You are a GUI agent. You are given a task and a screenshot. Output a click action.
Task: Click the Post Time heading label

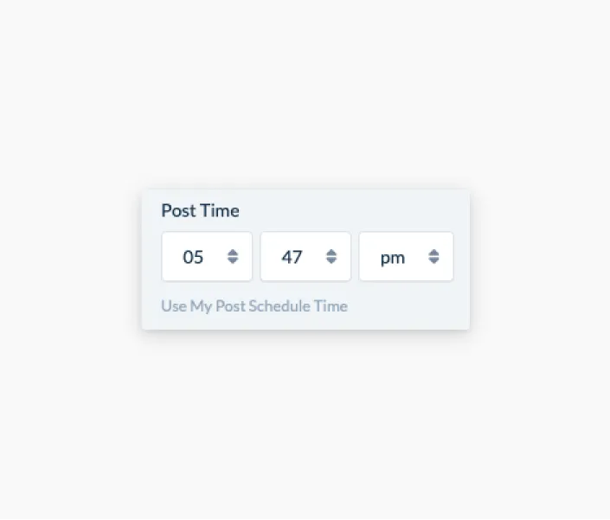(x=201, y=210)
